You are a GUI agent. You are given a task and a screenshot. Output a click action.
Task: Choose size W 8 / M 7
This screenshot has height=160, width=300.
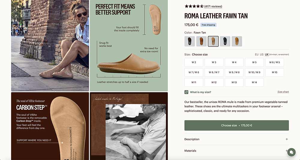tap(214, 72)
